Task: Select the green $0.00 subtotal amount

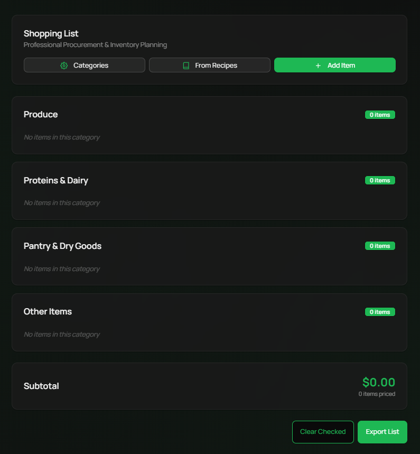Action: 378,382
